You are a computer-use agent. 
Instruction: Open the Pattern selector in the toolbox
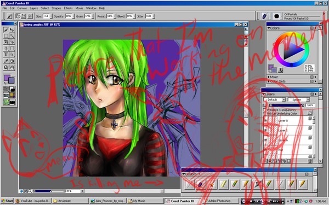click(6, 95)
